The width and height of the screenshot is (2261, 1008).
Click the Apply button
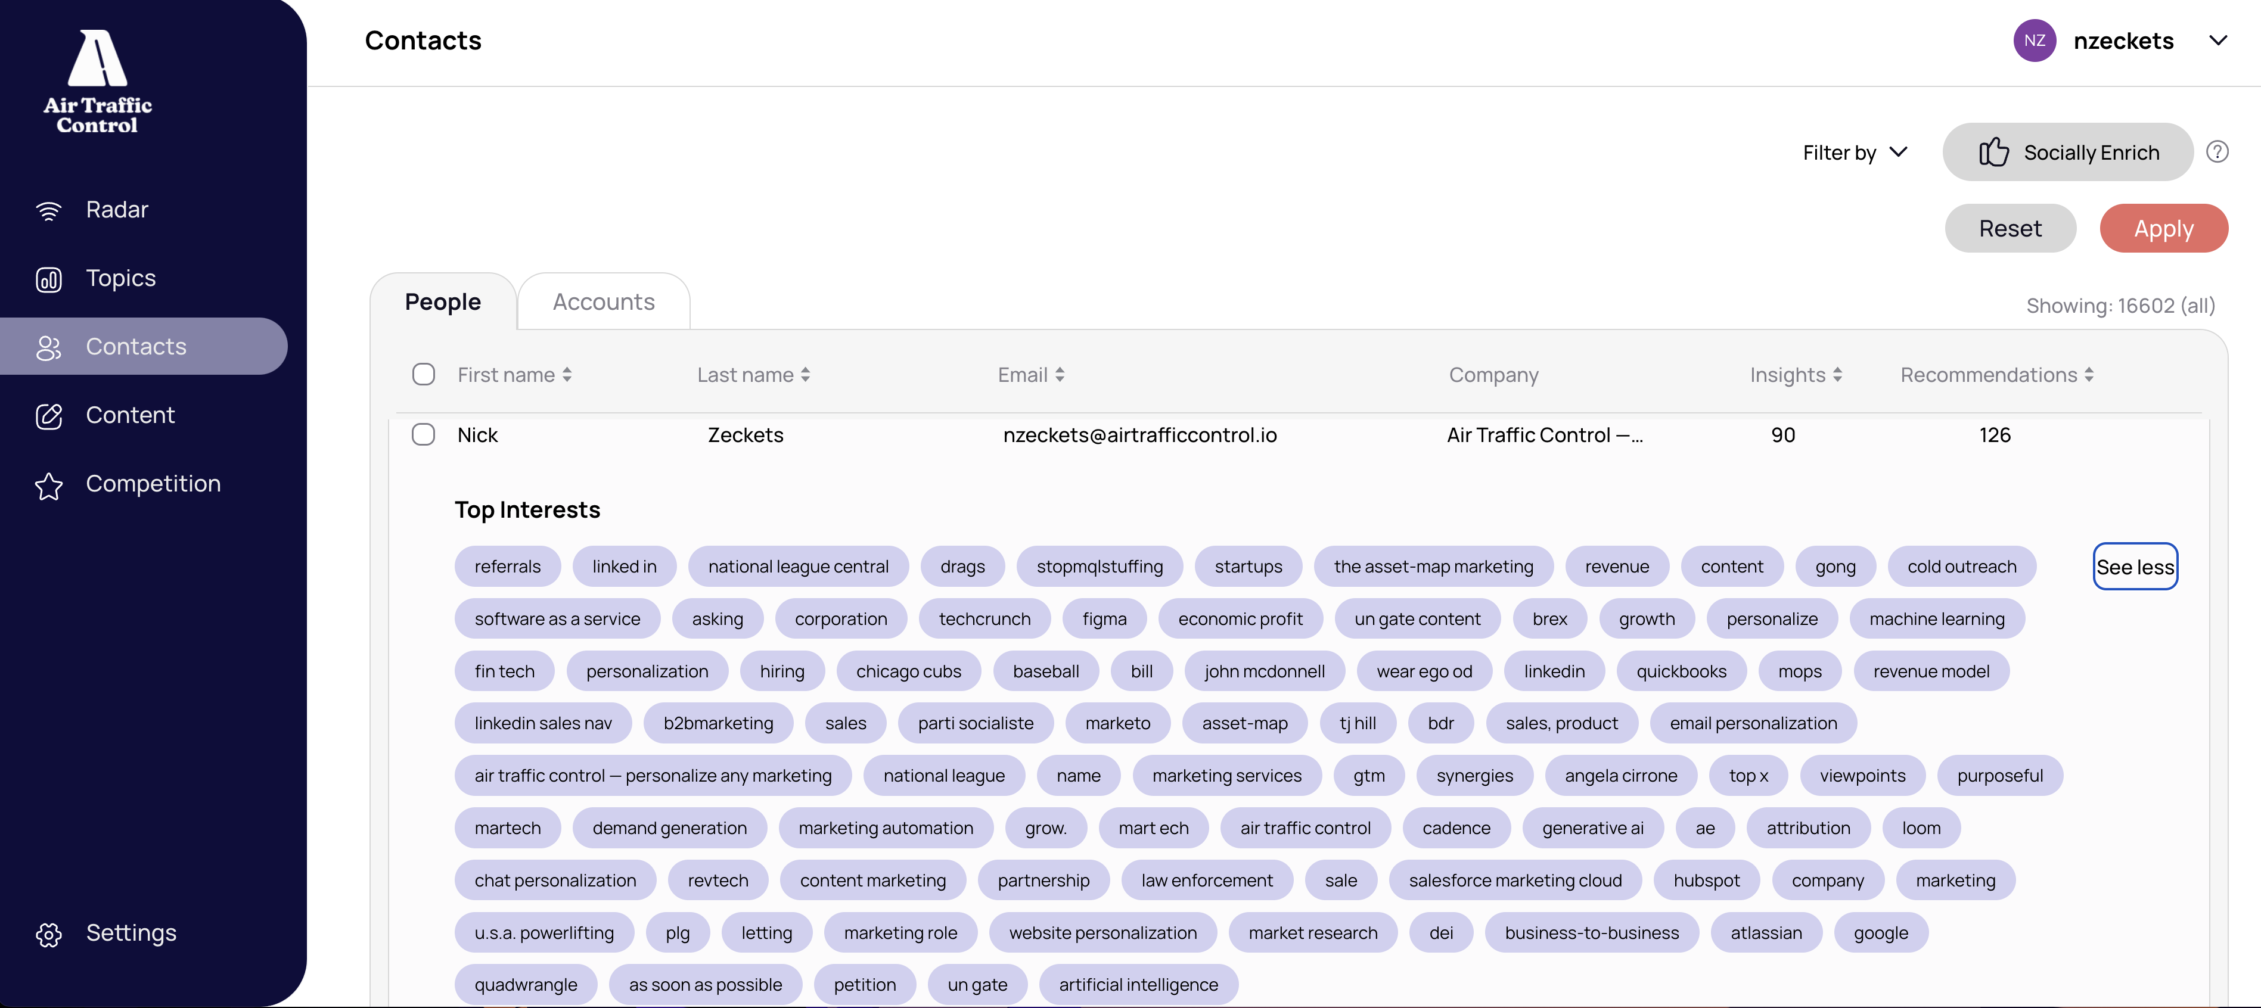click(x=2163, y=228)
